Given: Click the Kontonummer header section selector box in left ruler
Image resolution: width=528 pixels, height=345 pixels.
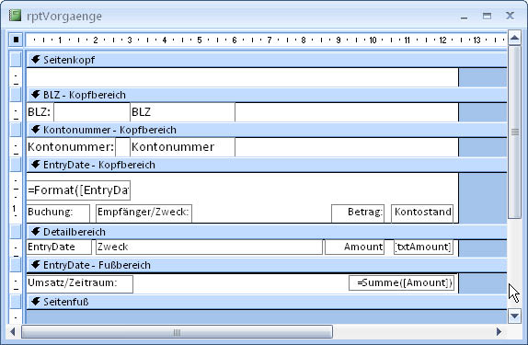Looking at the screenshot, I should [16, 130].
